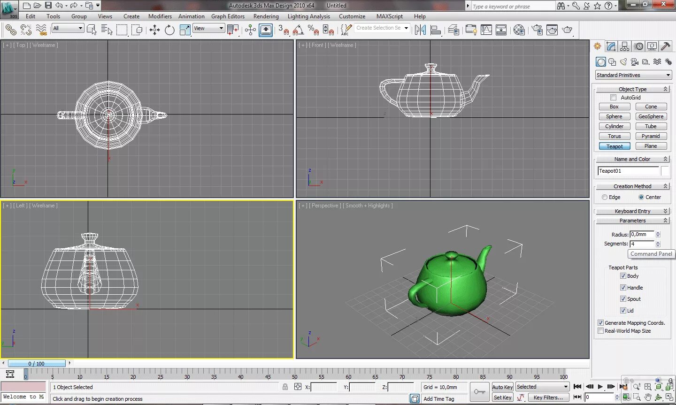
Task: Switch to the Hierarchy command panel tab
Action: [624, 46]
